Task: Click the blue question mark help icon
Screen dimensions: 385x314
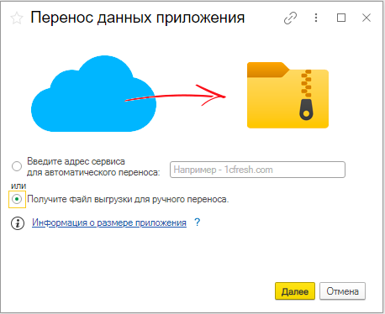Action: [x=198, y=222]
